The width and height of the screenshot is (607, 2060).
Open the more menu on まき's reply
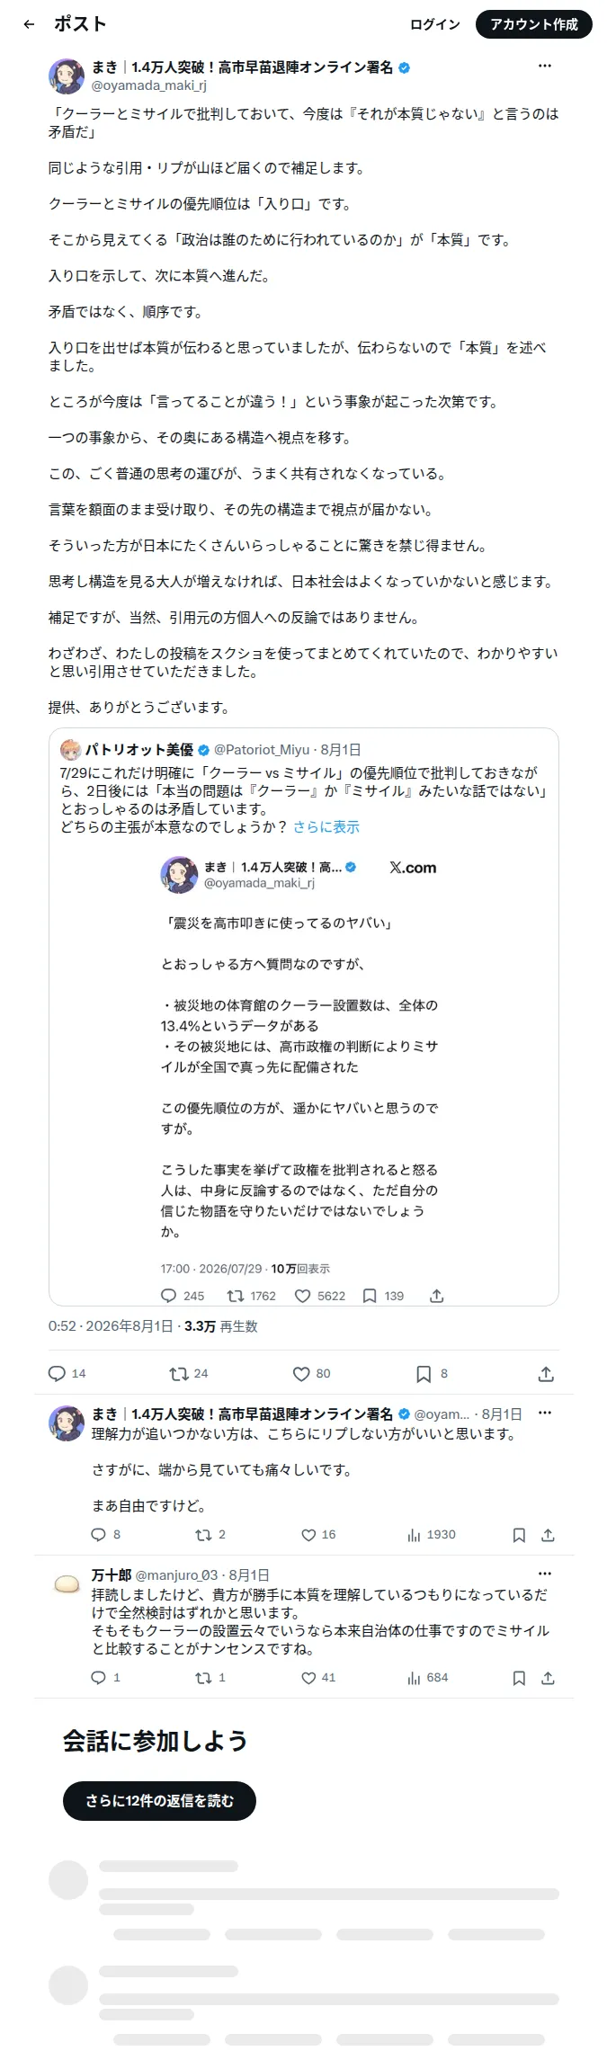pyautogui.click(x=544, y=1413)
